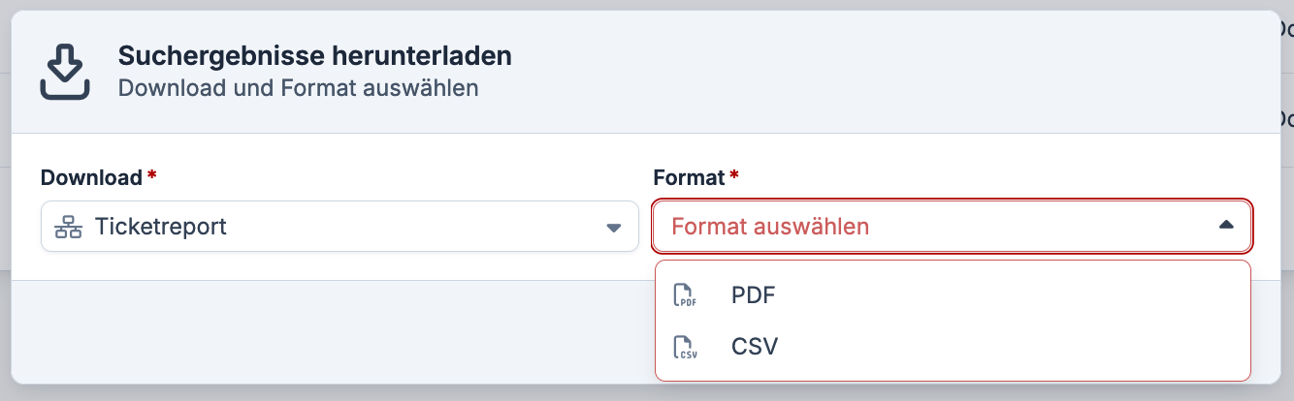Click the 'Download und Format auswählen' subtitle
This screenshot has width=1294, height=401.
(298, 88)
